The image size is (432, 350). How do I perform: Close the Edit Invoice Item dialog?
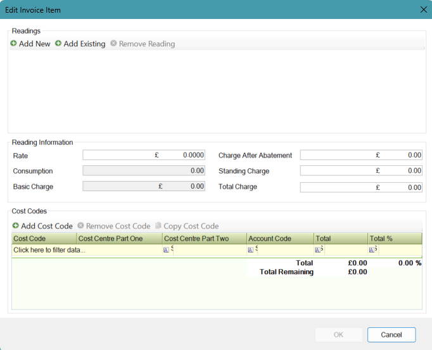pyautogui.click(x=423, y=9)
